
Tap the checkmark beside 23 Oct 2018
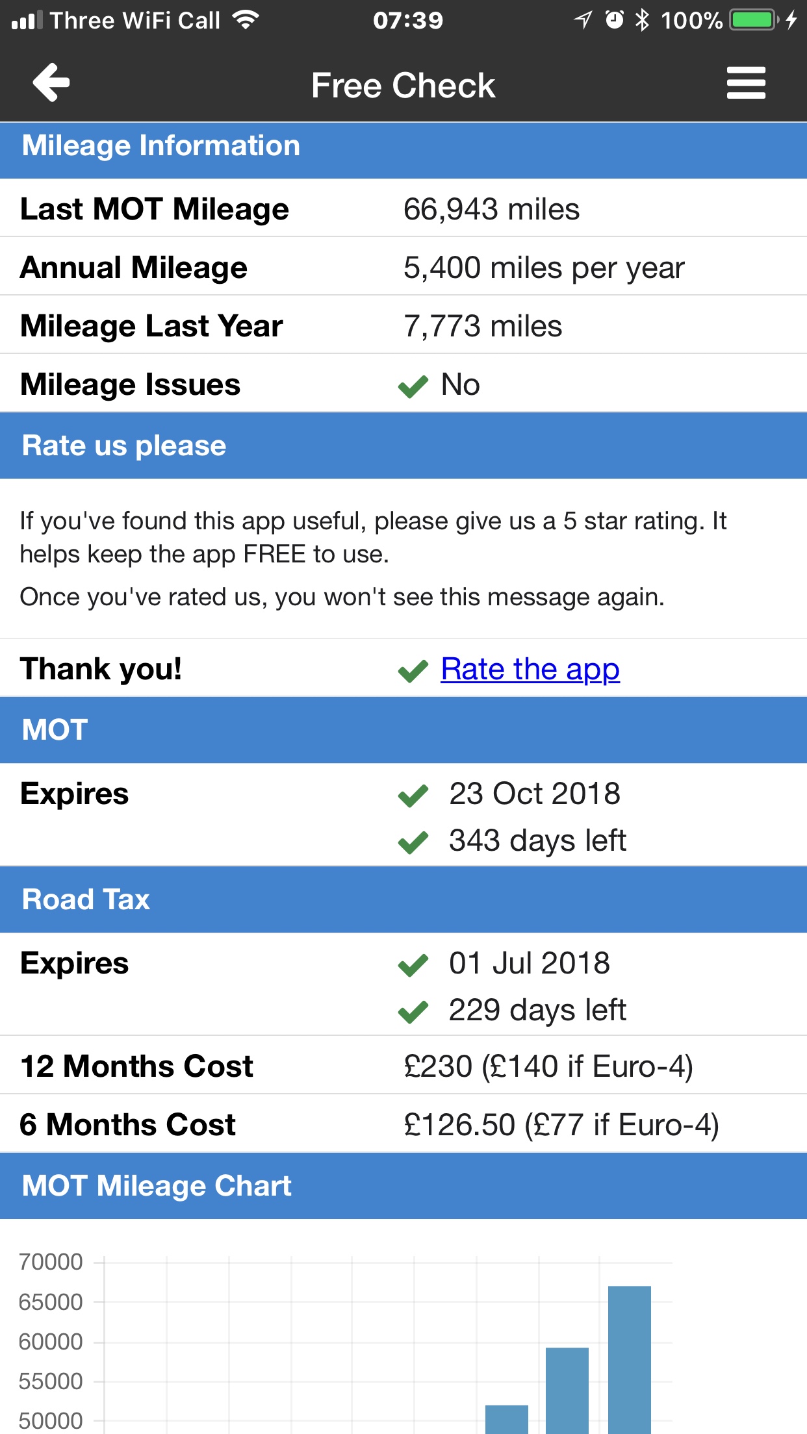(413, 796)
